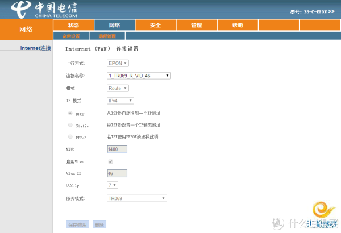Open Internet连接 in the sidebar
341x233 pixels.
tap(36, 48)
